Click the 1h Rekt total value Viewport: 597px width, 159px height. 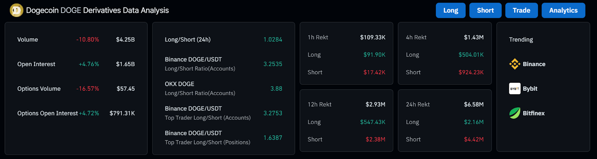(x=372, y=38)
